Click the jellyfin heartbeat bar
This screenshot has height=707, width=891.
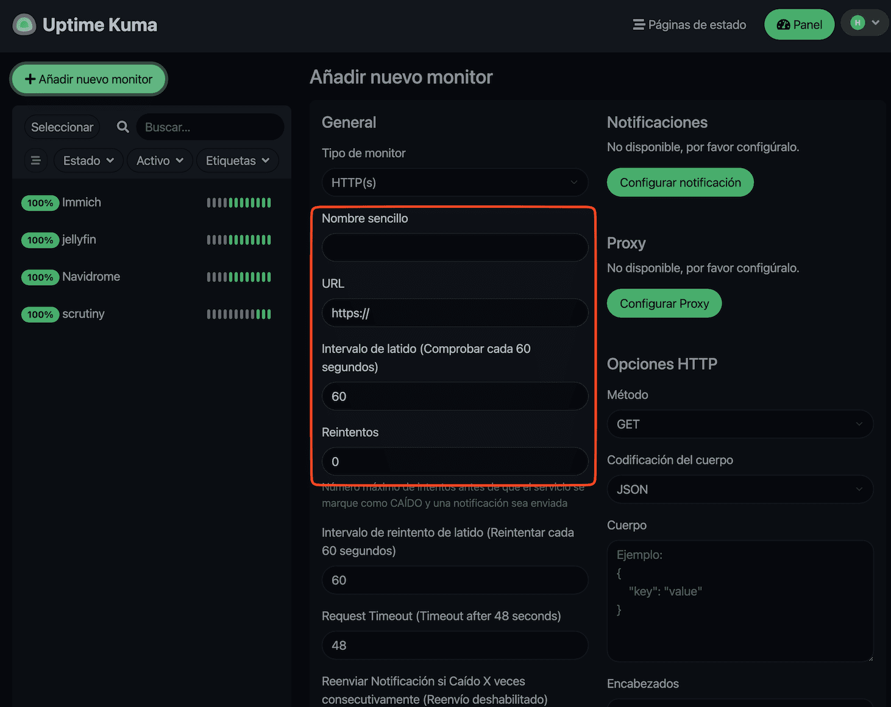239,240
